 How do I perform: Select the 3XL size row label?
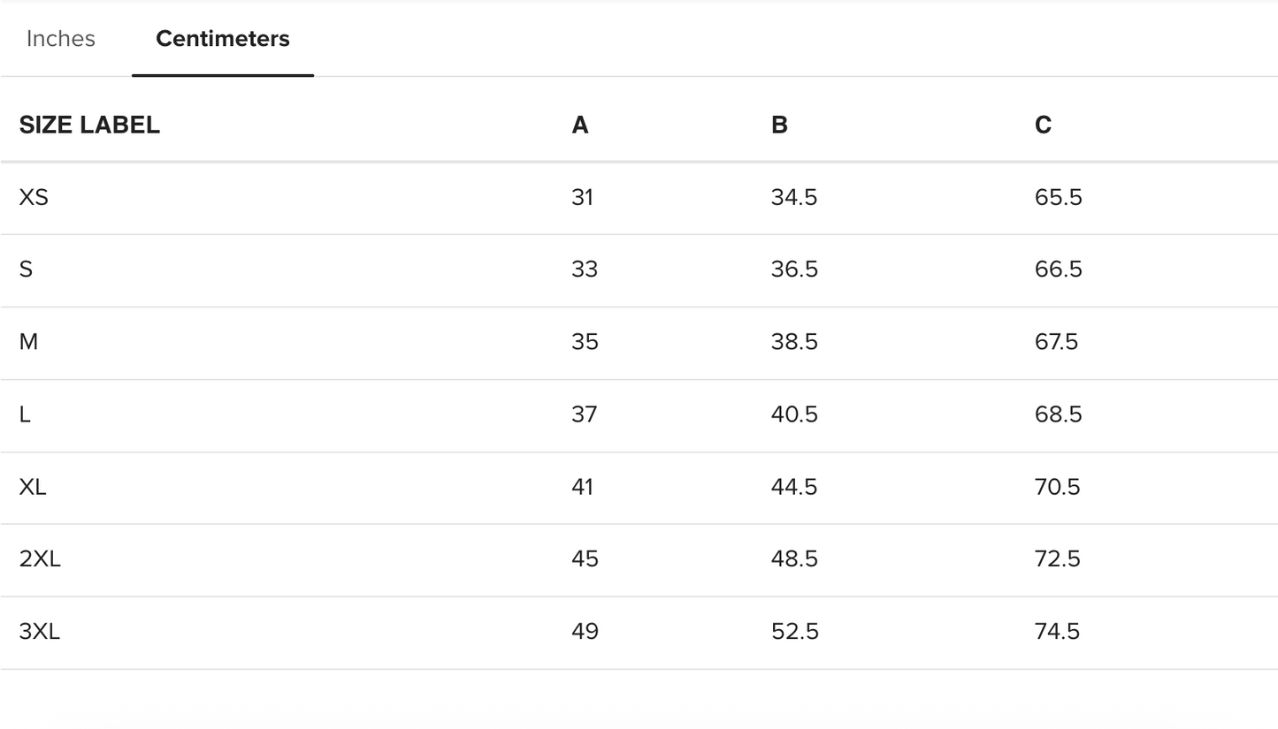click(x=40, y=632)
